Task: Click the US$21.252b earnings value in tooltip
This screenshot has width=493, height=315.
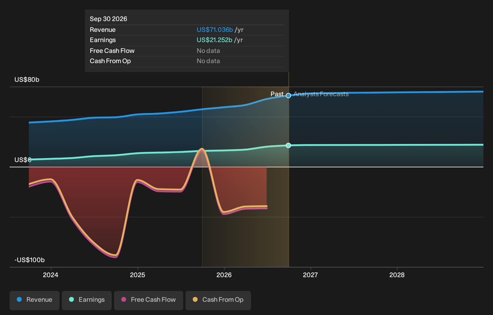Action: point(214,40)
